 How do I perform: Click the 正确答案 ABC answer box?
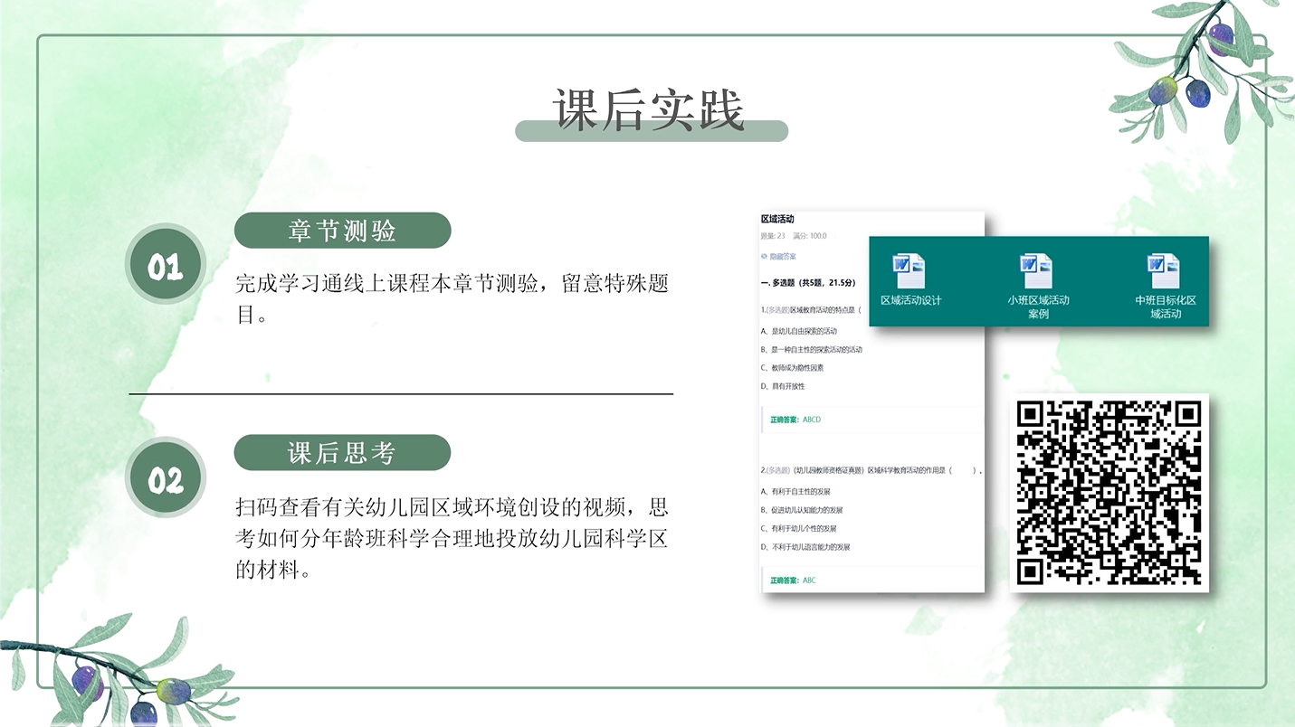pos(792,581)
